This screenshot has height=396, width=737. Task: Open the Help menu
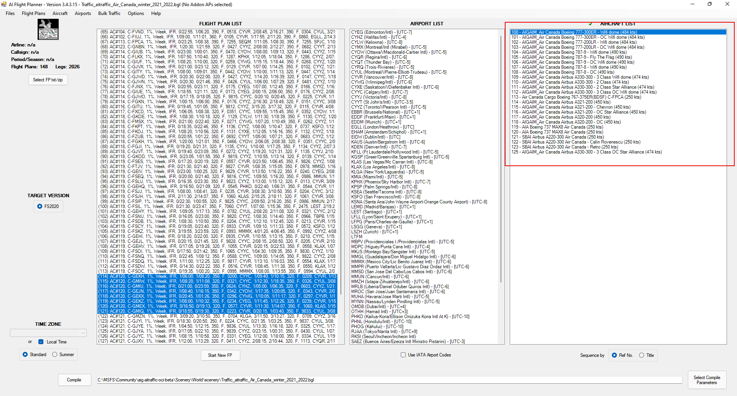click(156, 13)
